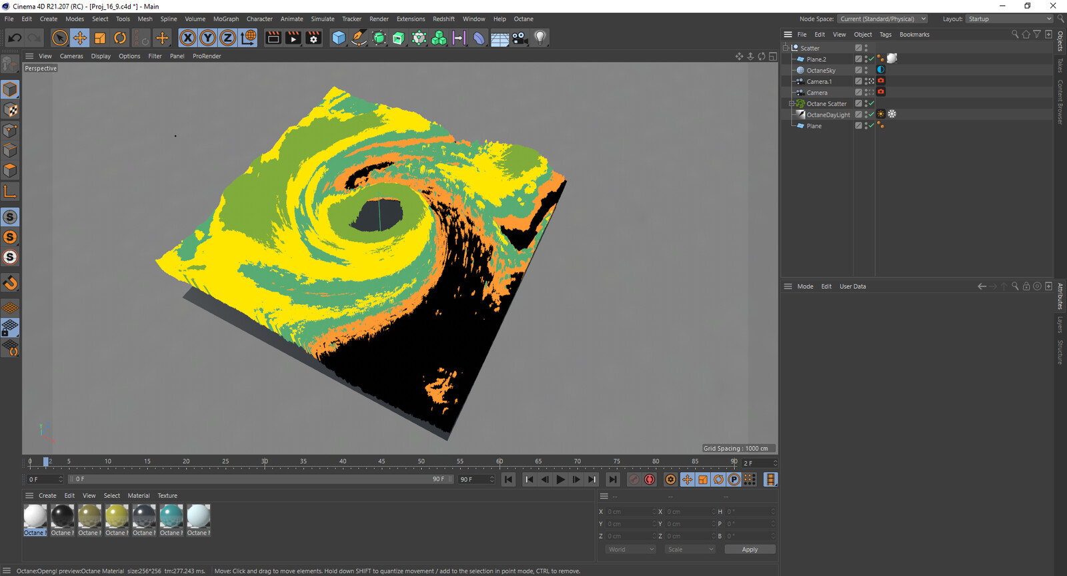1067x576 pixels.
Task: Switch to Texture mode checkerboard icon
Action: click(x=10, y=110)
